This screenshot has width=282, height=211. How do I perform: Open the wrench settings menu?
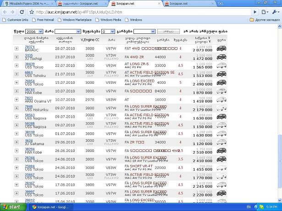(x=275, y=12)
